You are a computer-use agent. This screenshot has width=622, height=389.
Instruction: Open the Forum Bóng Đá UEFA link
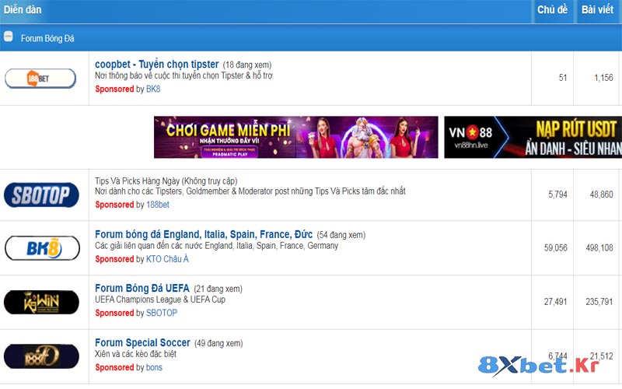[x=142, y=288]
